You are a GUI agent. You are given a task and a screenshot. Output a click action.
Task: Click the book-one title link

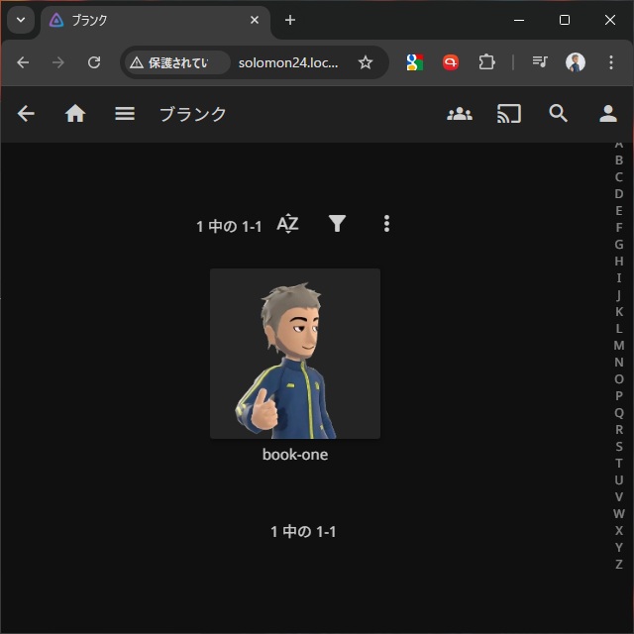(295, 455)
